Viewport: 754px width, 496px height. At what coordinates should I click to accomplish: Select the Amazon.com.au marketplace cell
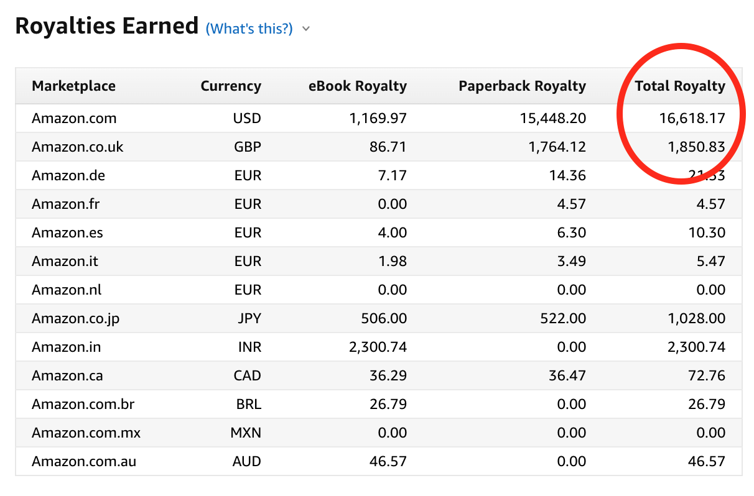(84, 461)
